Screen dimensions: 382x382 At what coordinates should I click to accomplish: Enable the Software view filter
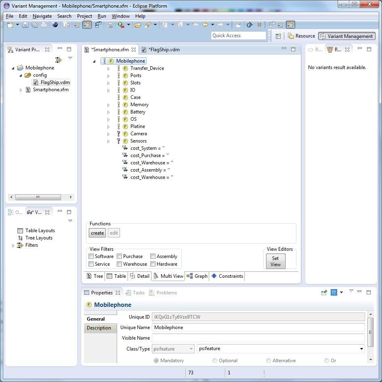(91, 256)
